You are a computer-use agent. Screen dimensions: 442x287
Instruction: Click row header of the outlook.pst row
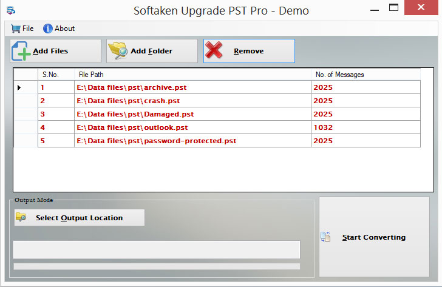[25, 127]
